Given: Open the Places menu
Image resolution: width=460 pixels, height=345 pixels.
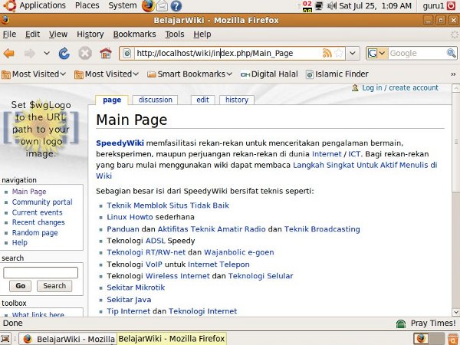Looking at the screenshot, I should click(x=87, y=5).
